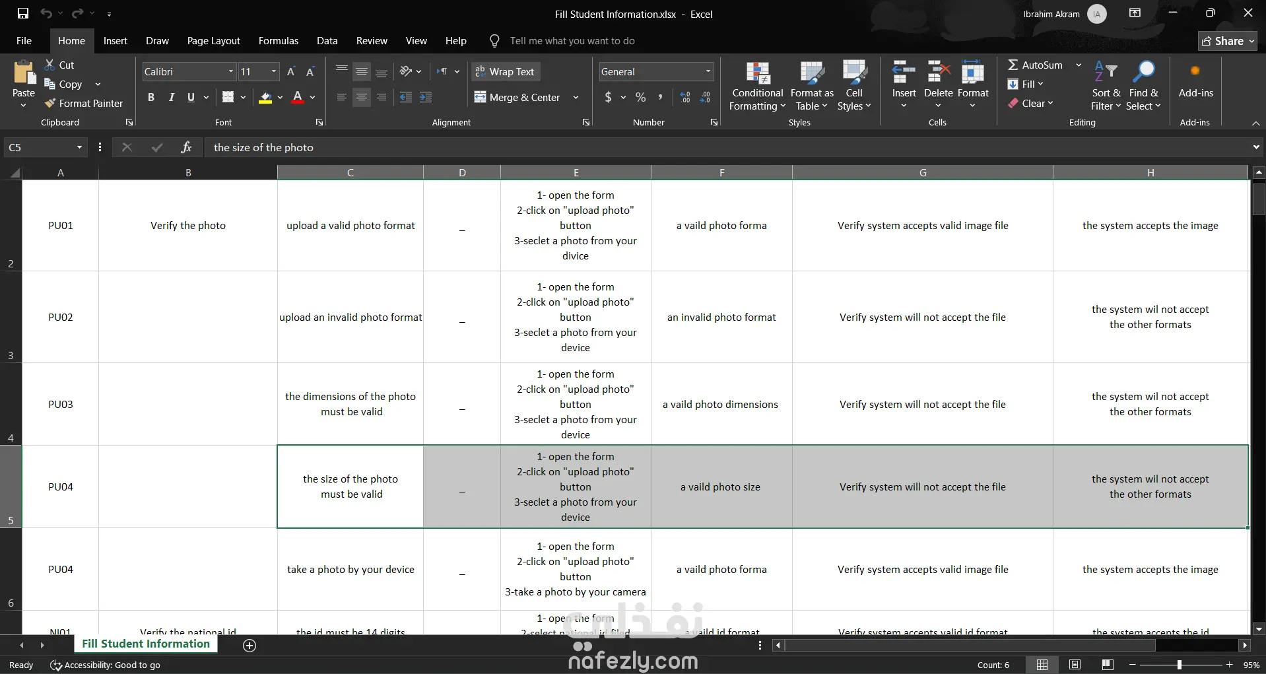Expand the formula bar with chevron

pyautogui.click(x=1256, y=147)
